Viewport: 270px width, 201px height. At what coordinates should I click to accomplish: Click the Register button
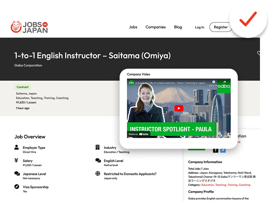tap(221, 27)
